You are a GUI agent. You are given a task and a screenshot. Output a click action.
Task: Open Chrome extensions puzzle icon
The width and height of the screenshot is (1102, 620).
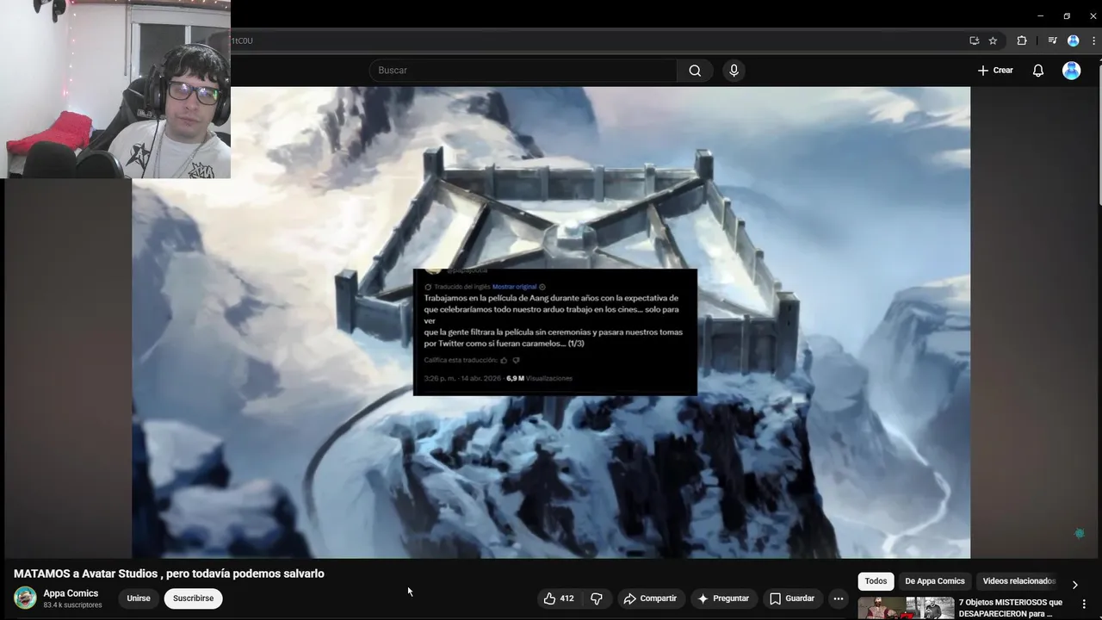pos(1022,40)
